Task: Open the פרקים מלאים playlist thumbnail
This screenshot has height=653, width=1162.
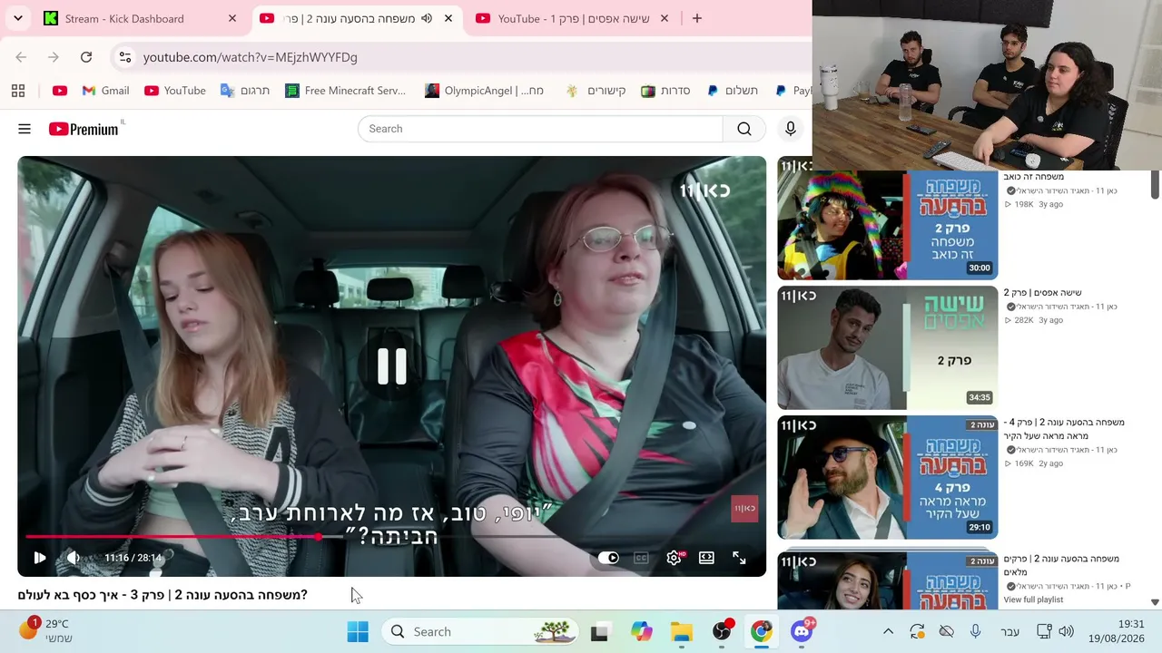Action: pos(887,580)
